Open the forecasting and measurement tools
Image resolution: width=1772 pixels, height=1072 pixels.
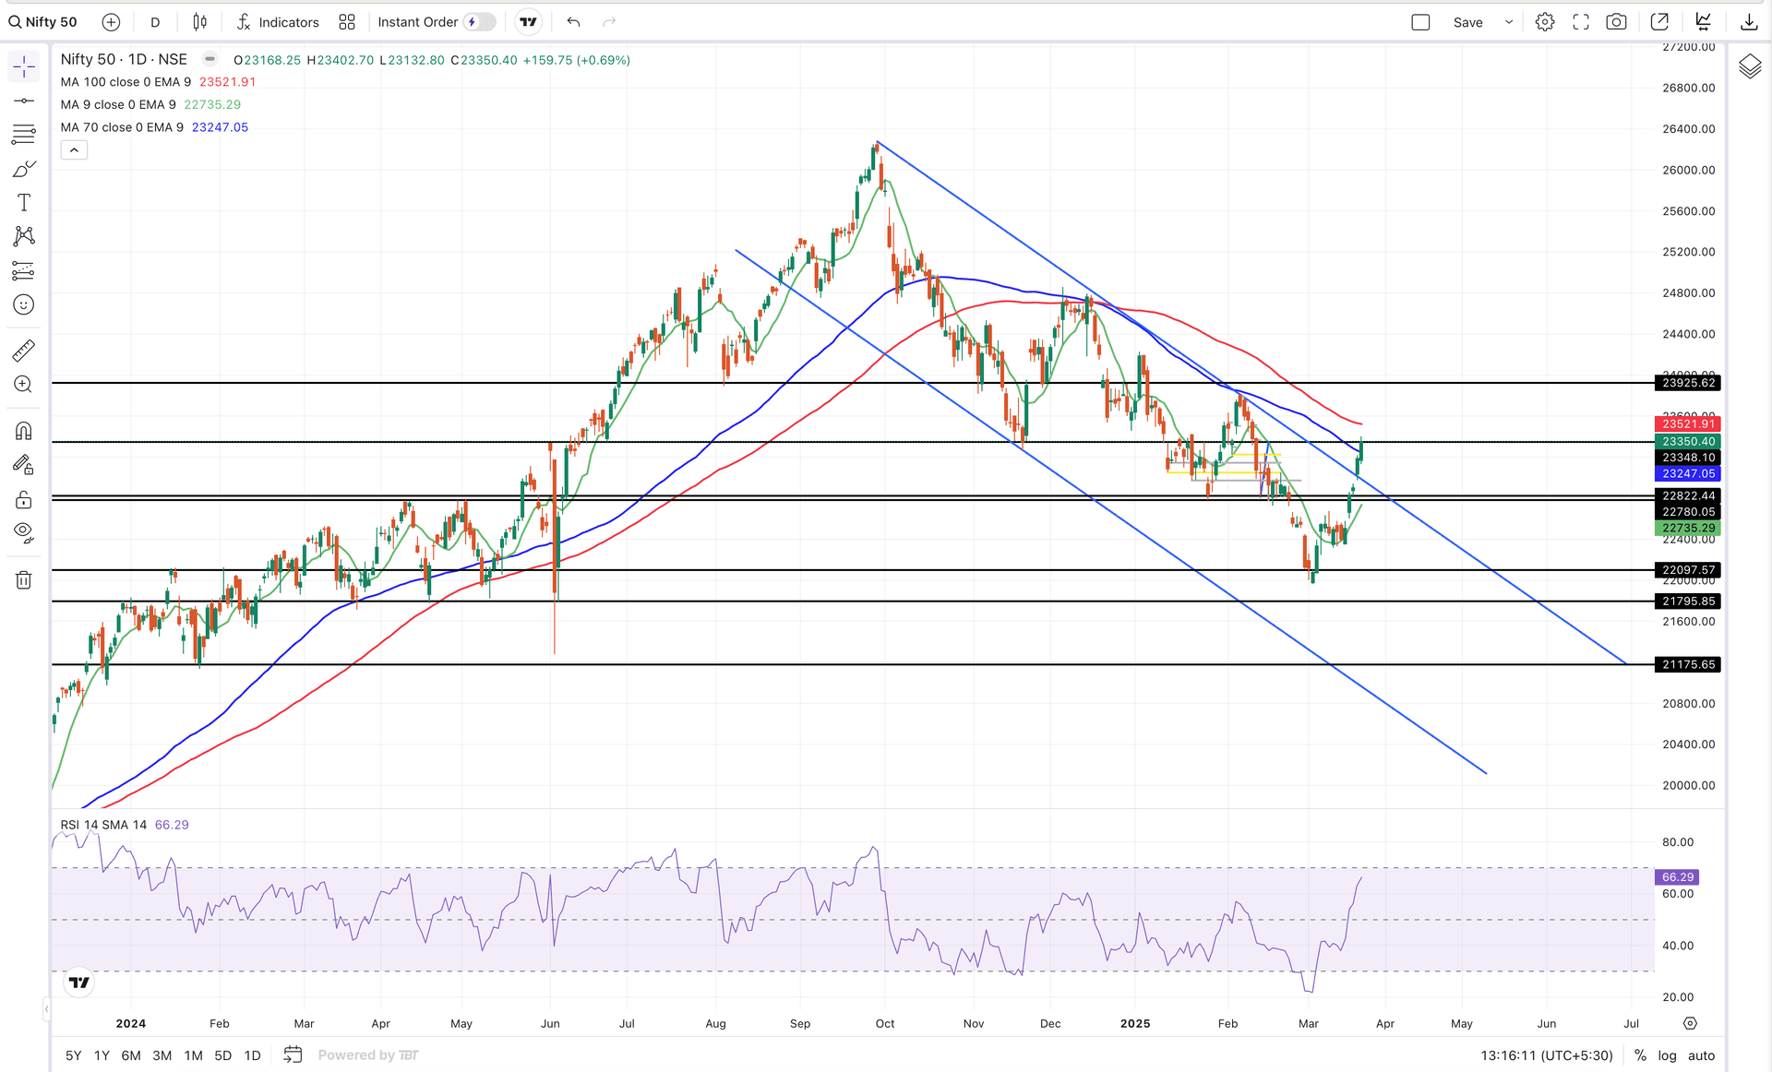(x=24, y=270)
